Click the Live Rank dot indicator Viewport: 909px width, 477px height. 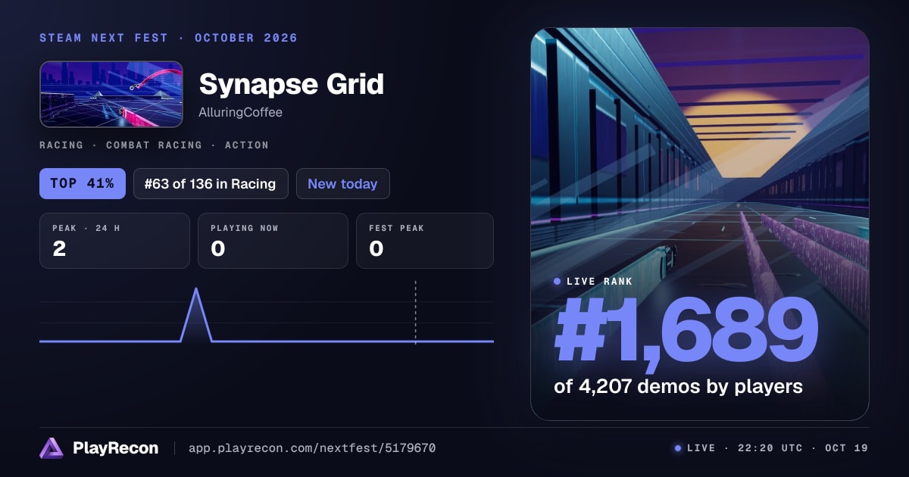[558, 281]
